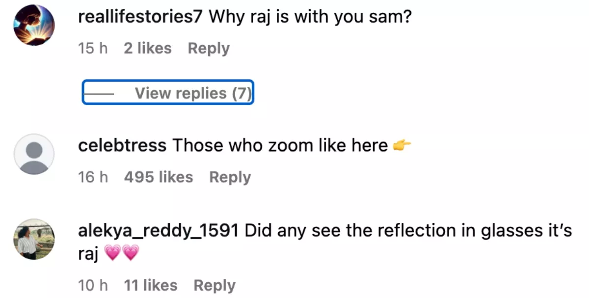Viewport: 589px width, 298px height.
Task: Click the 16 h timestamp
Action: [x=93, y=177]
